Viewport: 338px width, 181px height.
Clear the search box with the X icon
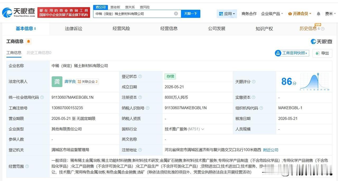[176, 14]
